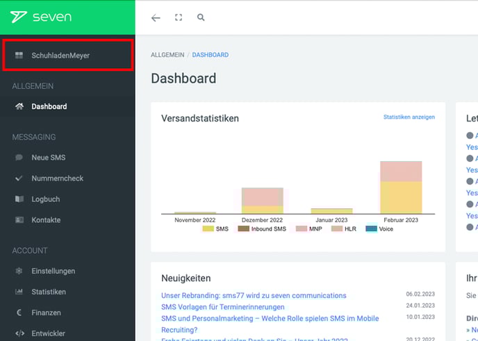This screenshot has width=478, height=341.
Task: Open the Logbuch menu item
Action: pos(67,199)
